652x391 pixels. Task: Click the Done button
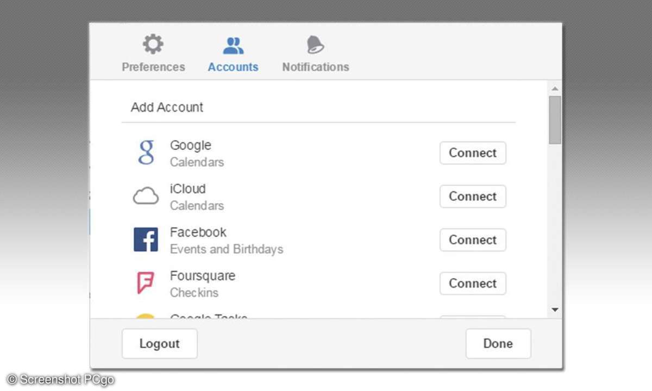pyautogui.click(x=498, y=343)
